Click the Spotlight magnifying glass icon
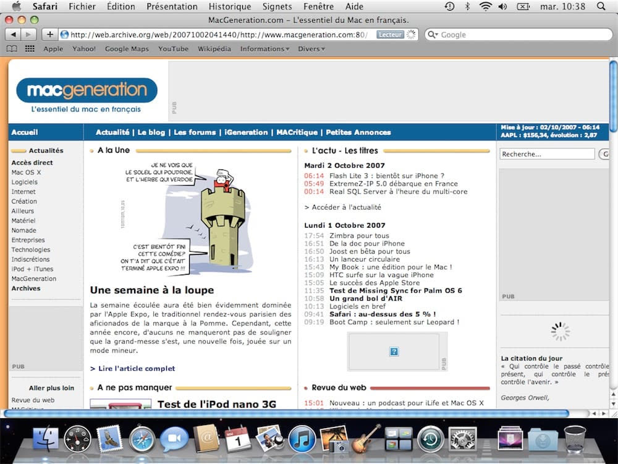The image size is (618, 464). coord(601,7)
